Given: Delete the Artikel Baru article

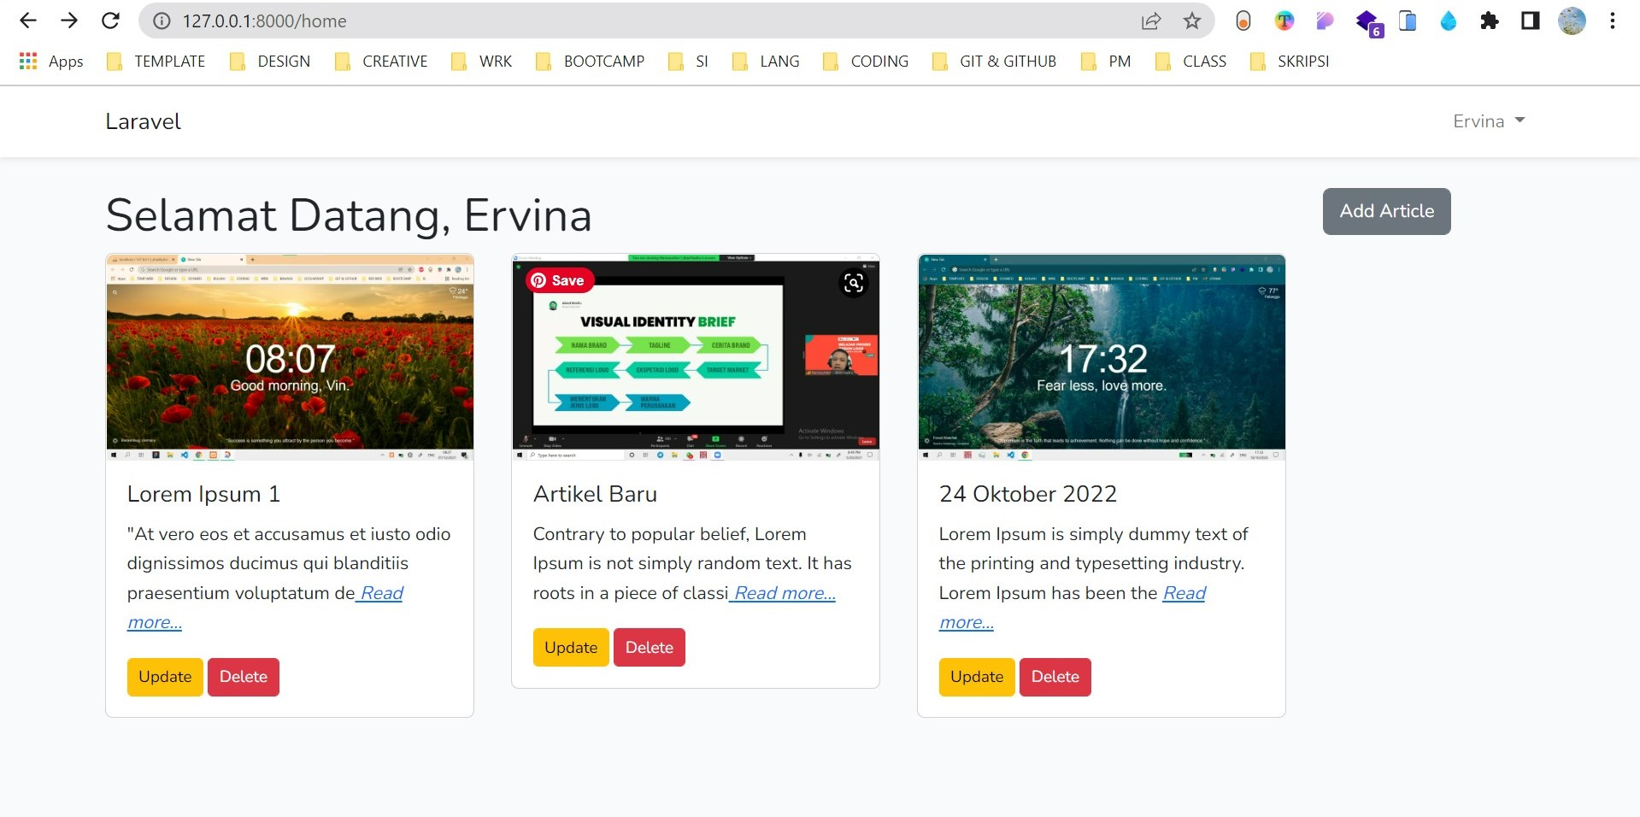Looking at the screenshot, I should pyautogui.click(x=649, y=647).
